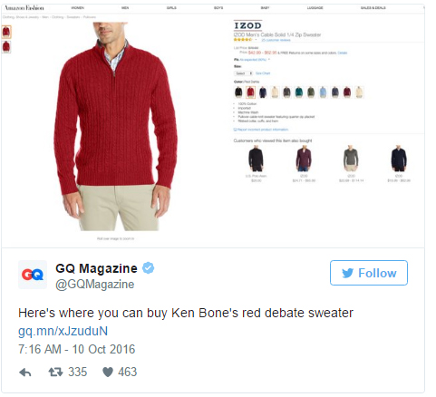
Task: Select the teal sweater color swatch
Action: (298, 92)
